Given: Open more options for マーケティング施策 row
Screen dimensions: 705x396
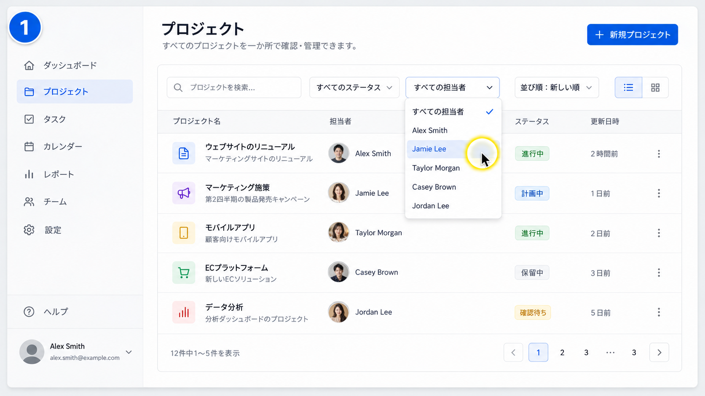Looking at the screenshot, I should (659, 193).
